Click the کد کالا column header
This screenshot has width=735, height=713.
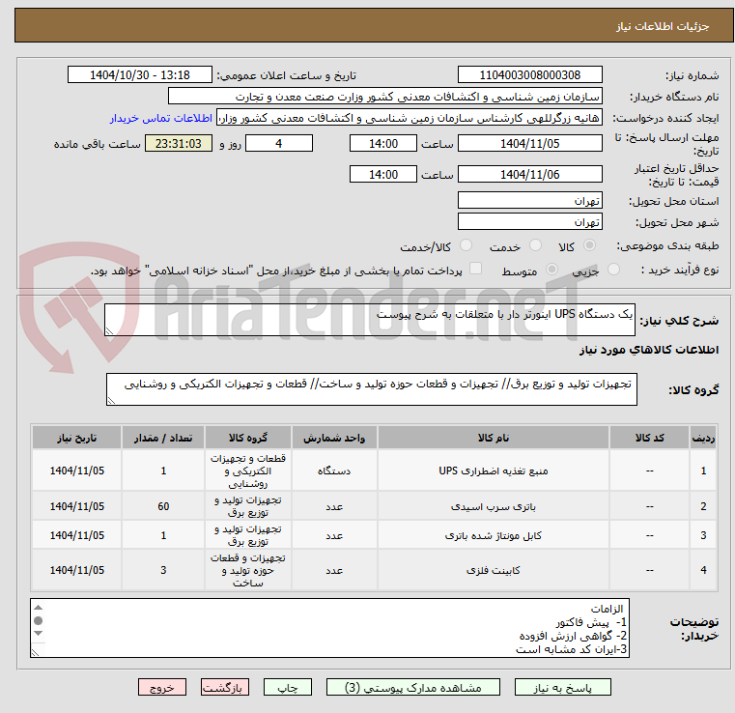point(649,438)
